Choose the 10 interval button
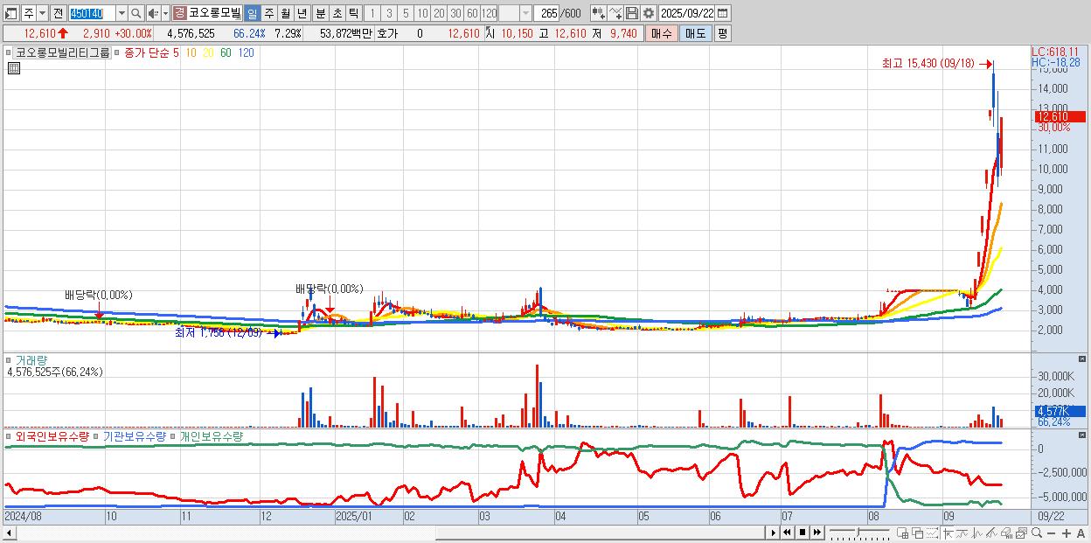The height and width of the screenshot is (543, 1091). click(x=422, y=13)
